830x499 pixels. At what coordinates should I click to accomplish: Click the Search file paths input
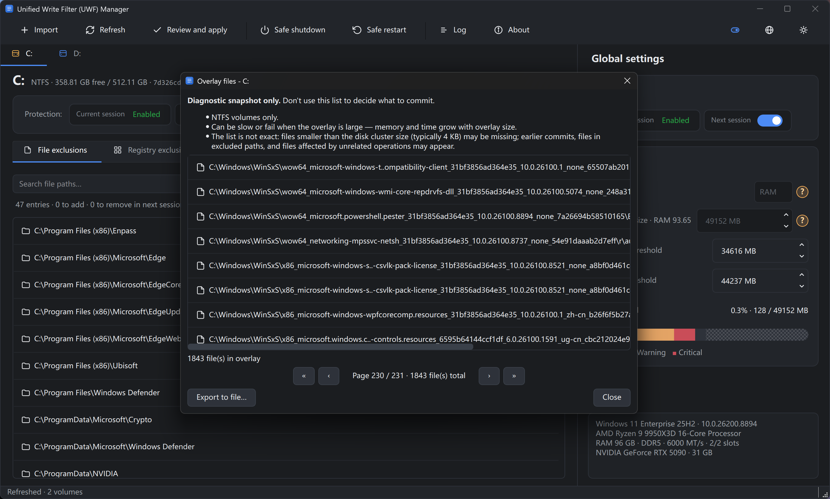click(x=97, y=184)
